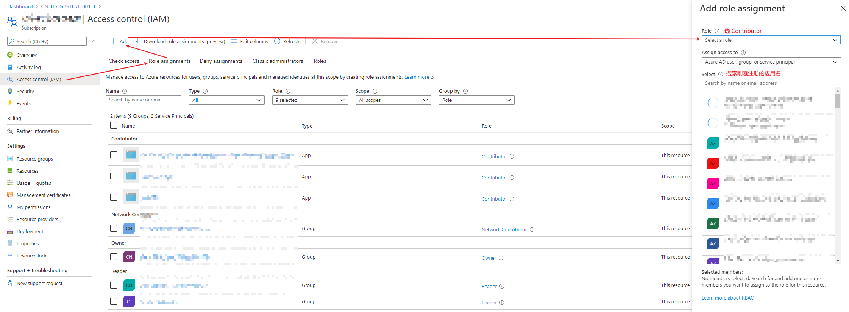Open Resource locks padlock icon

point(10,256)
